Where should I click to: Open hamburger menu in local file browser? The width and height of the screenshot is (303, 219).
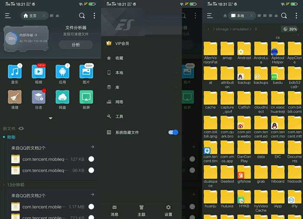pos(210,16)
